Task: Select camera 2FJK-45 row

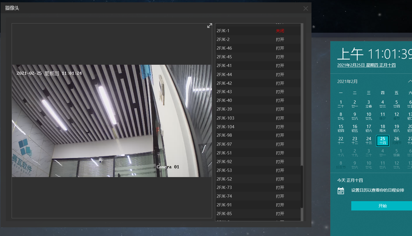Action: (x=258, y=57)
